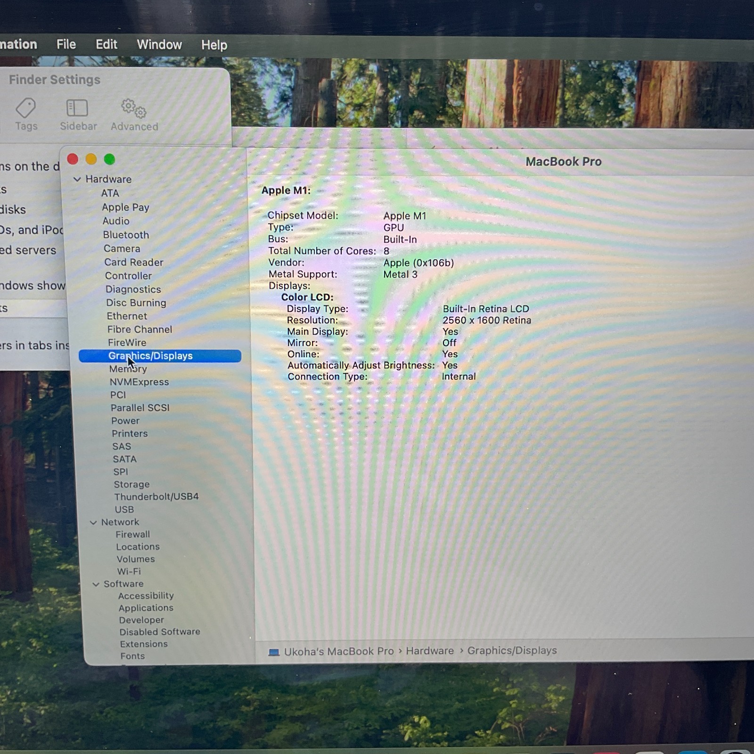Select PCI in the sidebar
Image resolution: width=754 pixels, height=754 pixels.
click(118, 395)
